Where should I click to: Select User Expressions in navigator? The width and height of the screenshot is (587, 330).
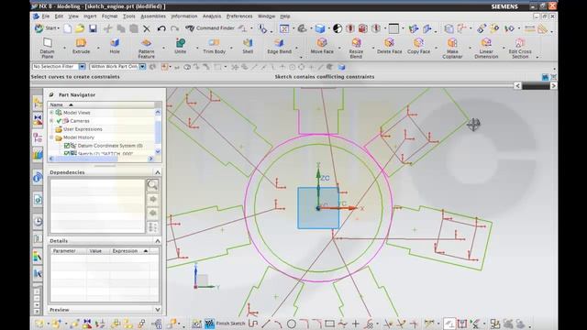(83, 129)
